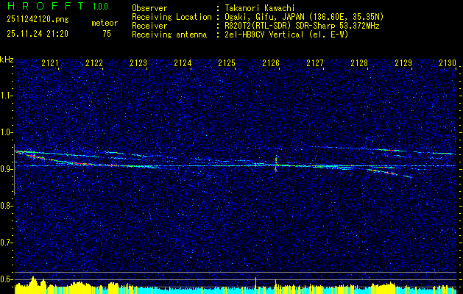Viewport: 463px width, 294px height.
Task: Click the 2129 time marker
Action: click(x=403, y=62)
